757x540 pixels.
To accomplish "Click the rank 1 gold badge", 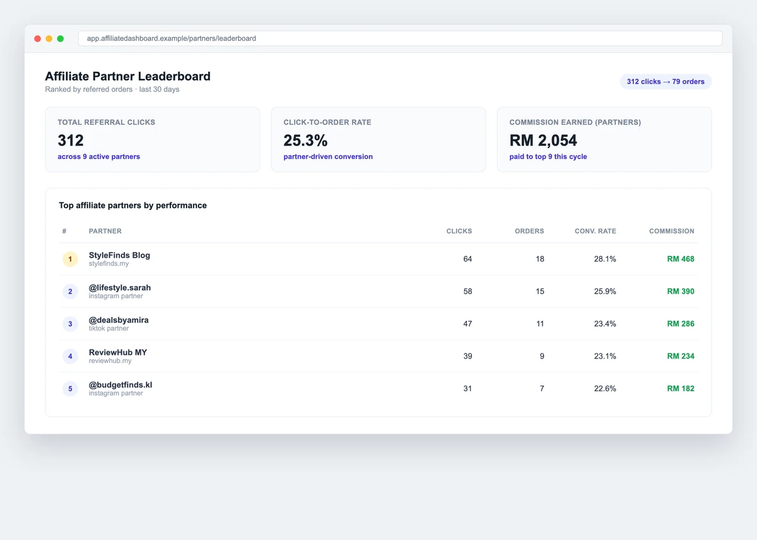I will click(x=70, y=259).
